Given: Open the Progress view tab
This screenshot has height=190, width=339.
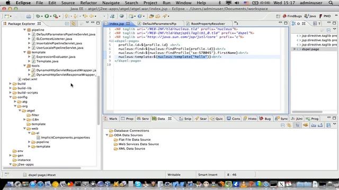Looking at the screenshot, I should [x=312, y=119].
